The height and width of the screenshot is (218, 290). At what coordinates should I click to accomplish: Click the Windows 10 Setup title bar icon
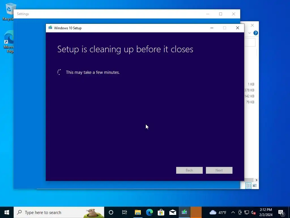point(50,28)
